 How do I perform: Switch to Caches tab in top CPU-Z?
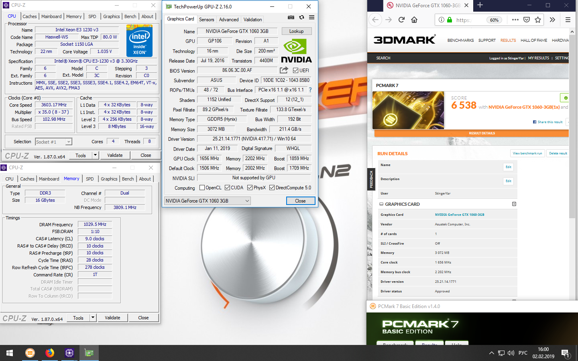(29, 16)
